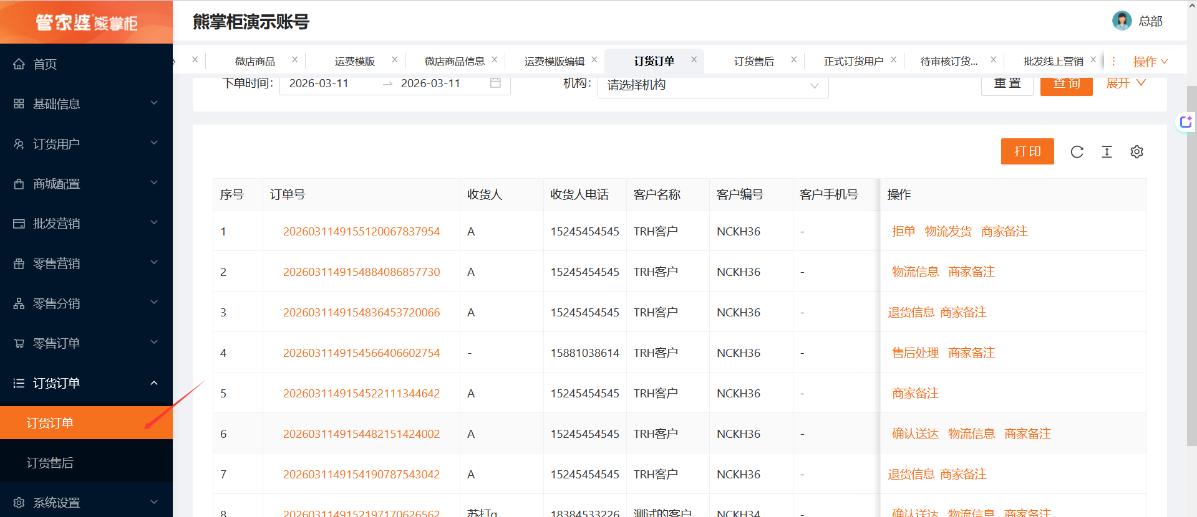Close the 微店商品信息 tab

pos(494,60)
